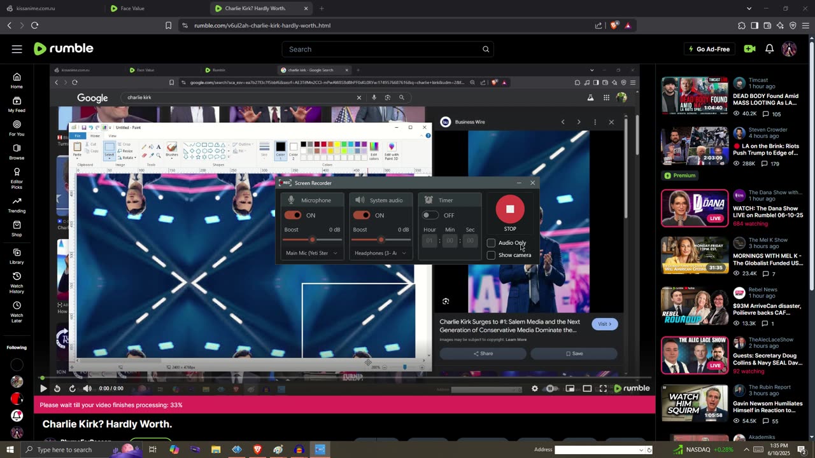Check the Audio Only checkbox

491,243
